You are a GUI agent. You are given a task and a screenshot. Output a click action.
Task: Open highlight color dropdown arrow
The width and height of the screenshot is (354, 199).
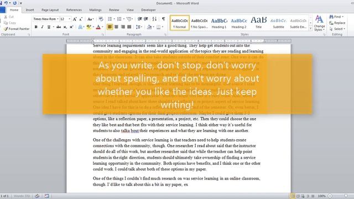click(x=93, y=27)
